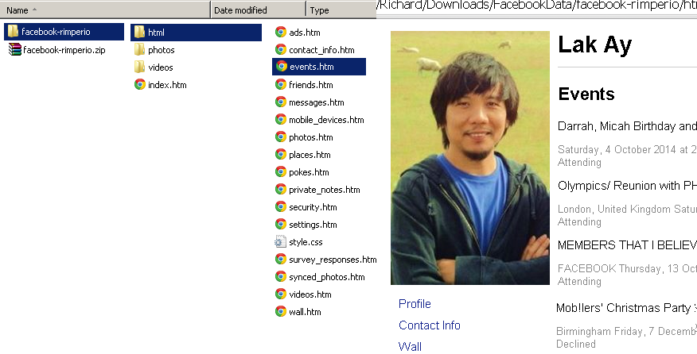The height and width of the screenshot is (354, 697).
Task: Click the pokes.htm file icon
Action: pos(281,171)
